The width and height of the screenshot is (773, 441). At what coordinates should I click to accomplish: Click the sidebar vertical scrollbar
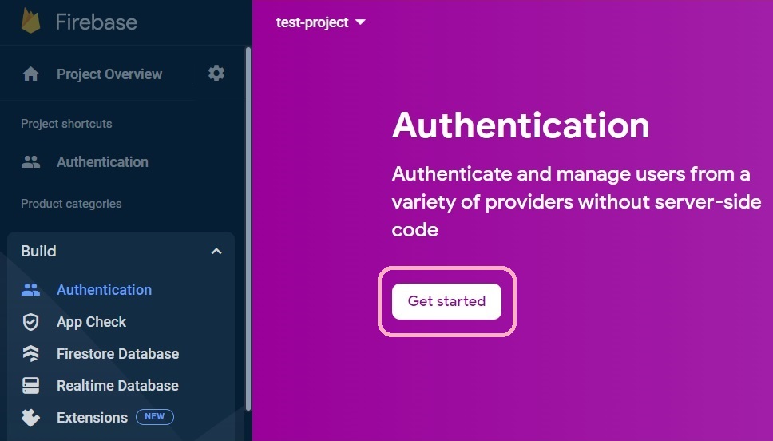click(248, 228)
